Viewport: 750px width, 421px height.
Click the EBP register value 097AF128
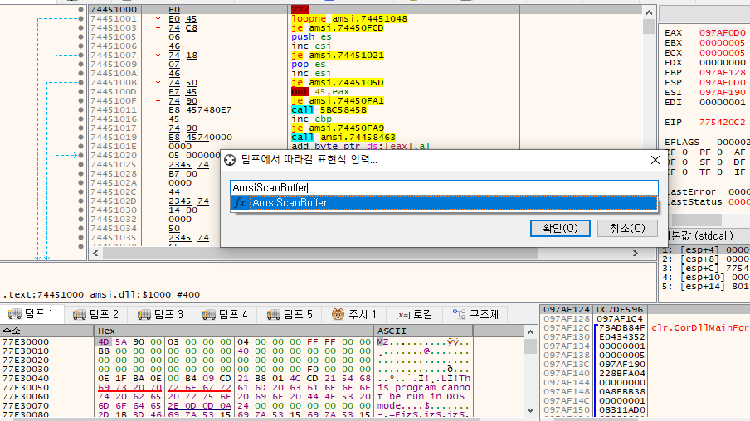pos(723,73)
